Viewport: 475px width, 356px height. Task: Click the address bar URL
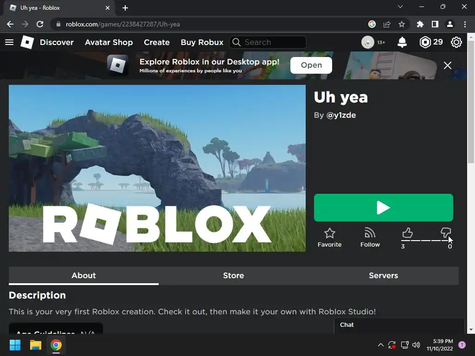pos(122,24)
